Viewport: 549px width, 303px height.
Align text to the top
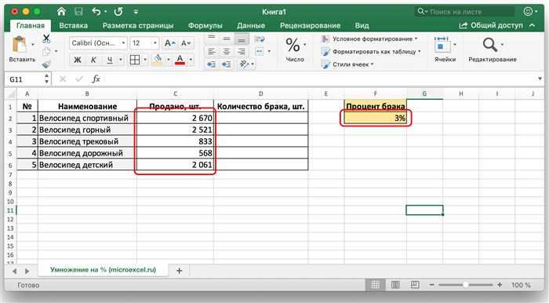(212, 38)
